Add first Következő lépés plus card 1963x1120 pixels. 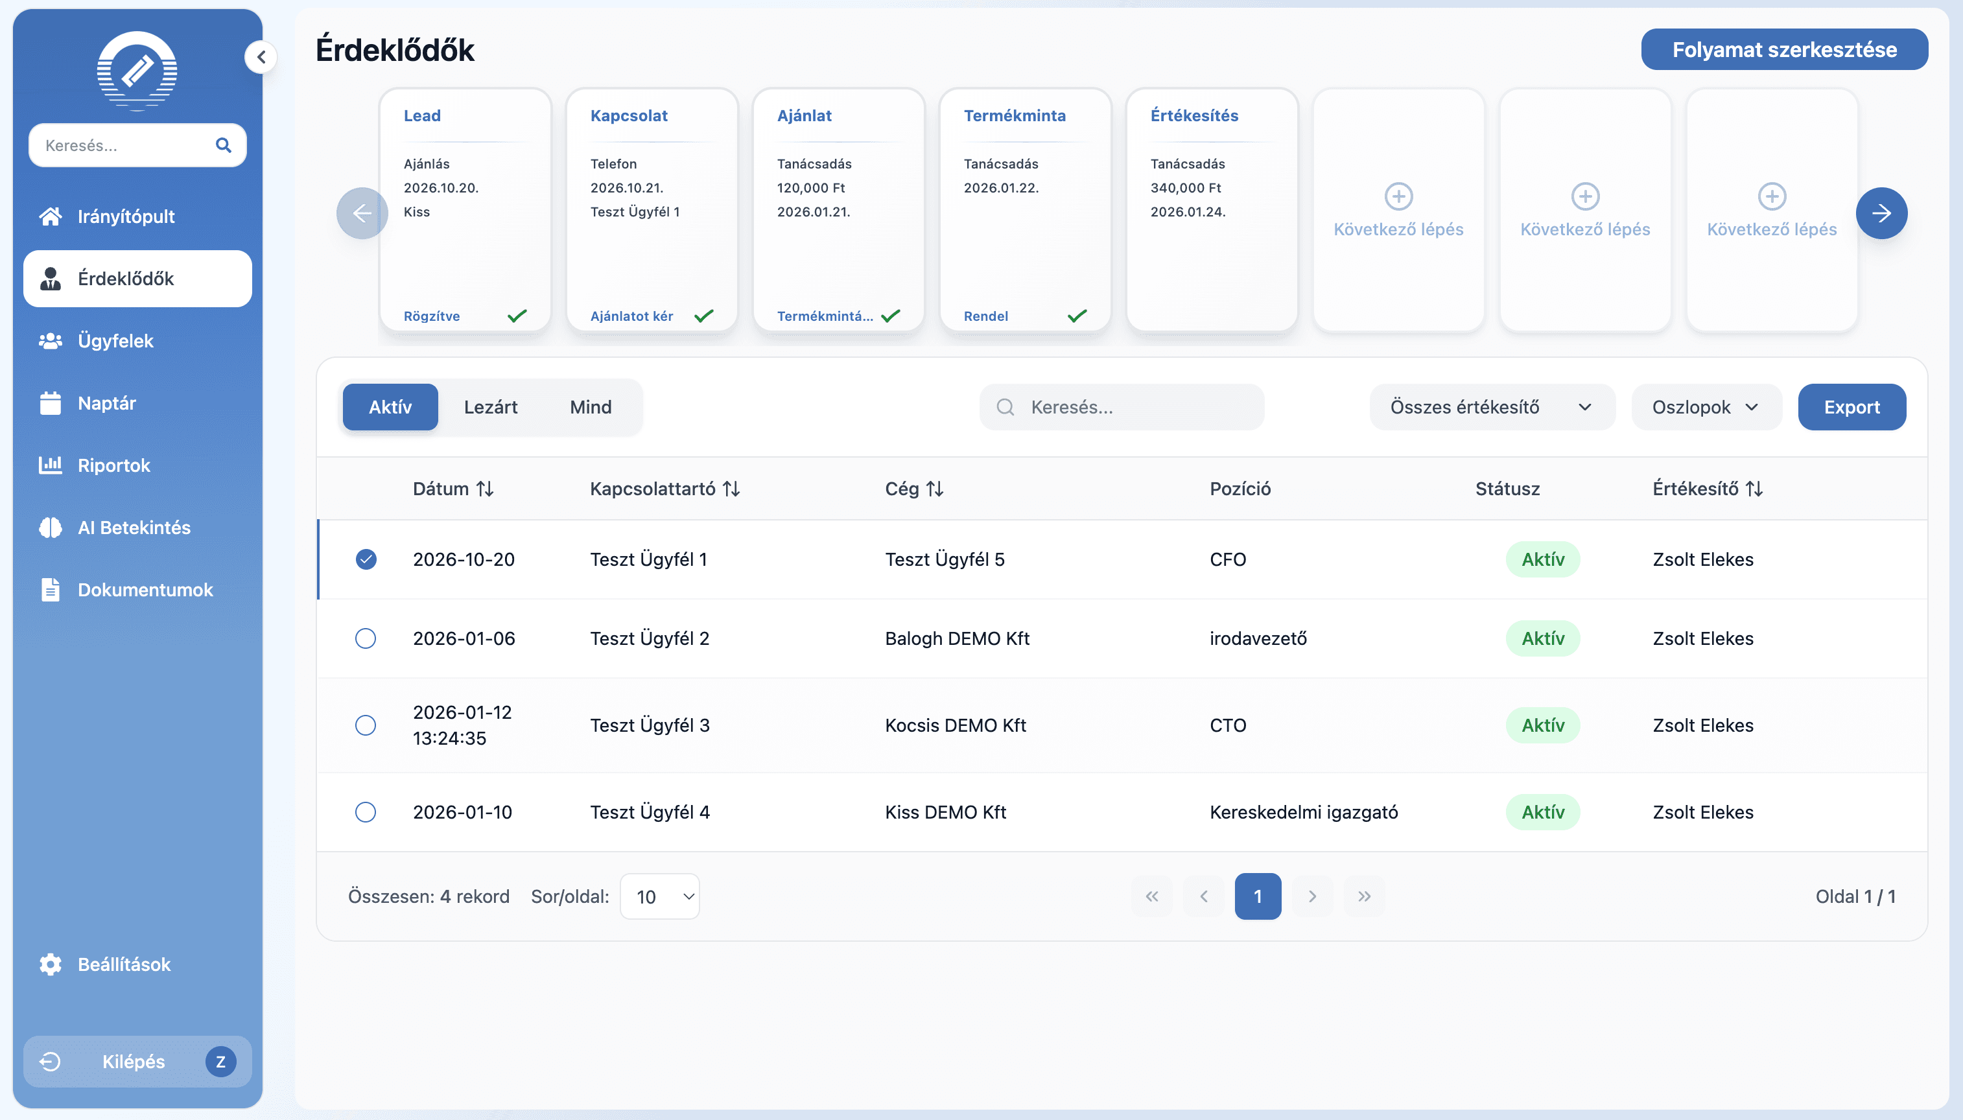click(1398, 197)
